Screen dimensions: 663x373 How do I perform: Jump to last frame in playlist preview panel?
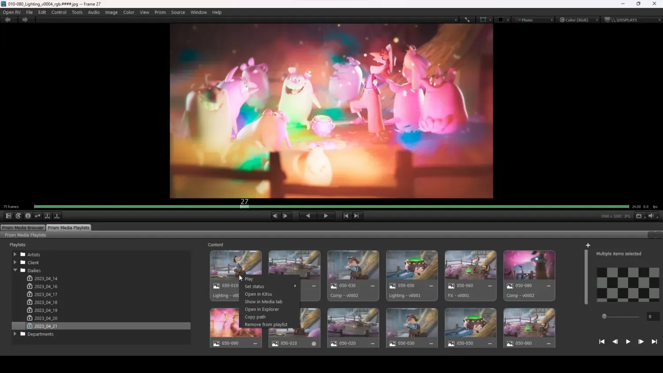pyautogui.click(x=654, y=342)
